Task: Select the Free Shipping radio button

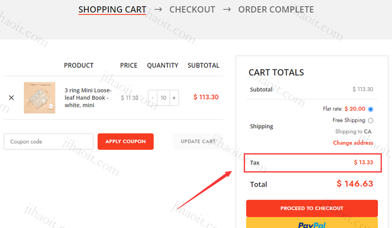Action: (370, 121)
